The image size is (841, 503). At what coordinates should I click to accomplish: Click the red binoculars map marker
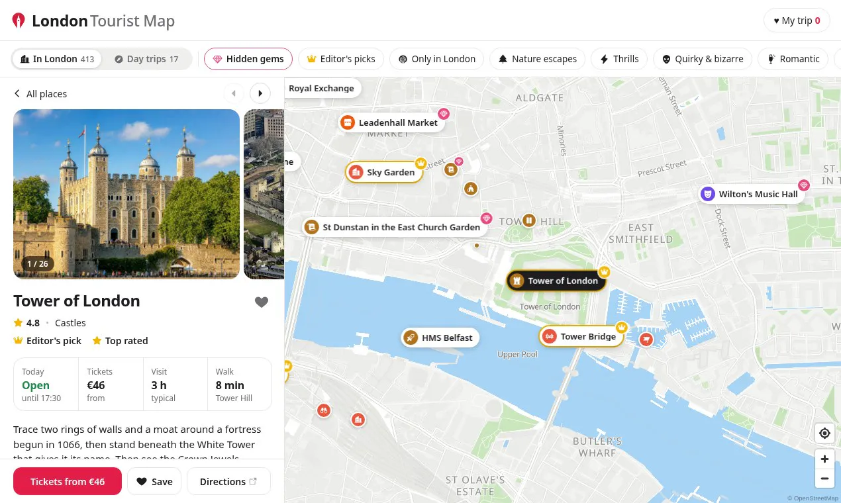click(324, 410)
